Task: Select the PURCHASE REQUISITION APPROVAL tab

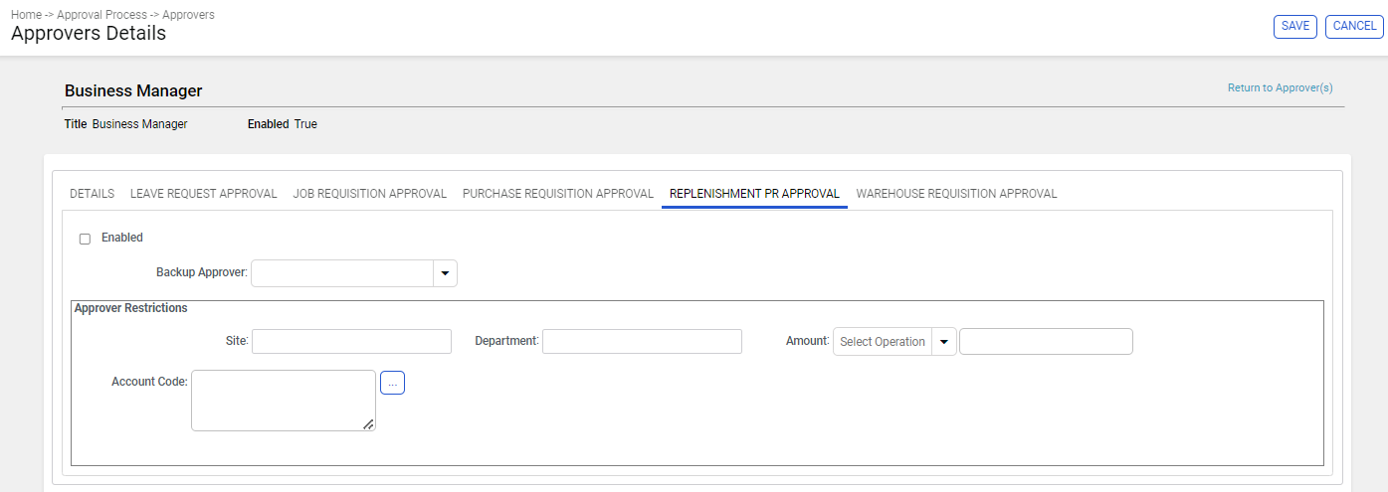Action: point(558,194)
